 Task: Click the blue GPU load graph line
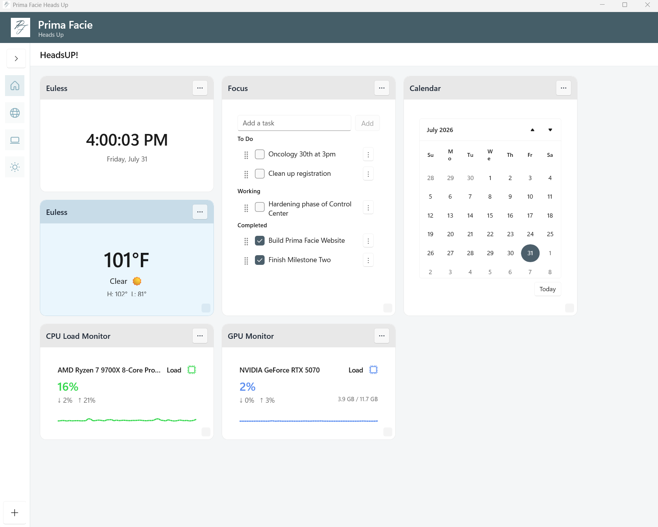(x=309, y=421)
